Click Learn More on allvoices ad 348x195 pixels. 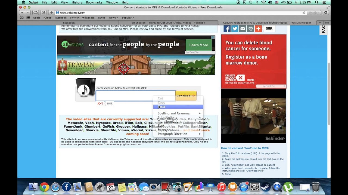click(x=198, y=45)
